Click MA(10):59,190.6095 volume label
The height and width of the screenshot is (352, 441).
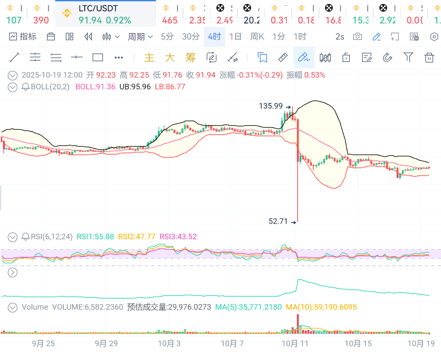321,307
